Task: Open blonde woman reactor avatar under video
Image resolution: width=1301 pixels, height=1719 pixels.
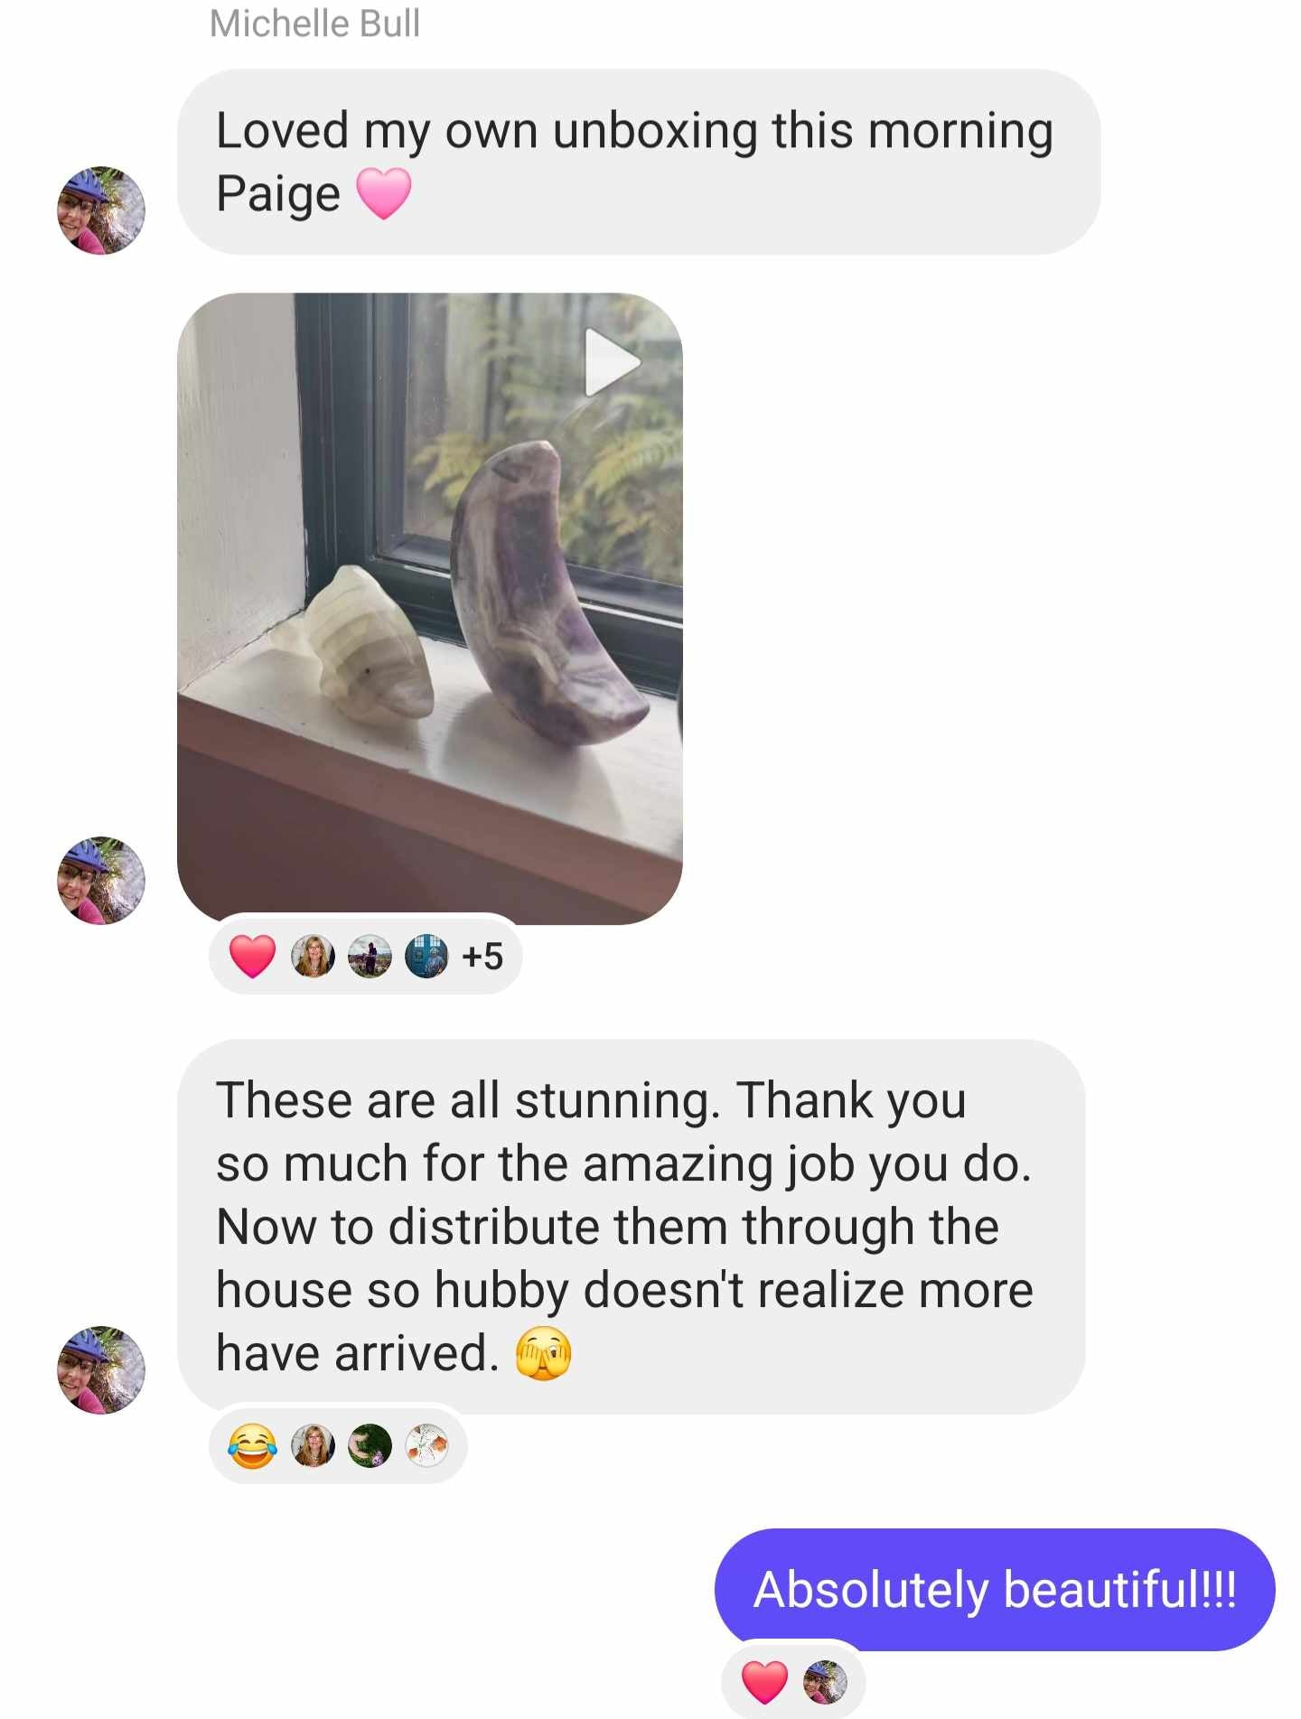Action: tap(313, 957)
